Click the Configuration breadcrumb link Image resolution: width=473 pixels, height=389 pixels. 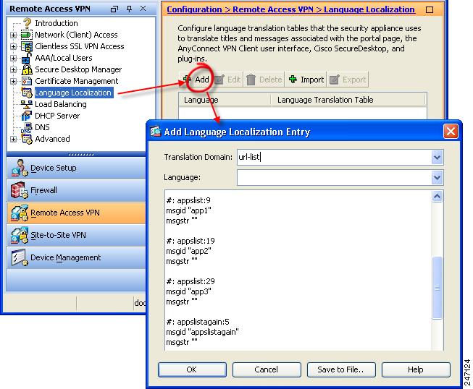coord(194,9)
